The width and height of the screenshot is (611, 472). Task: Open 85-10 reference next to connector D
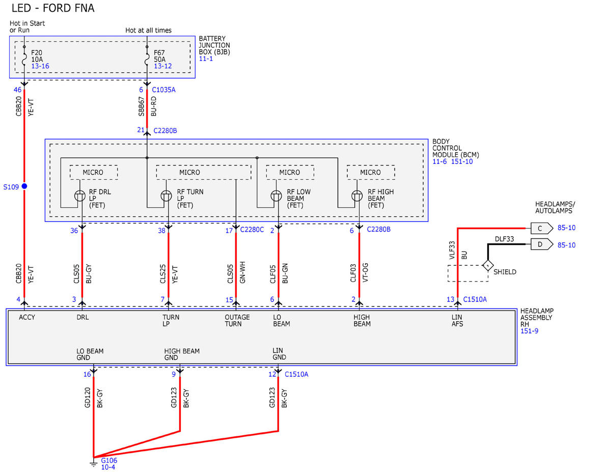pyautogui.click(x=567, y=245)
